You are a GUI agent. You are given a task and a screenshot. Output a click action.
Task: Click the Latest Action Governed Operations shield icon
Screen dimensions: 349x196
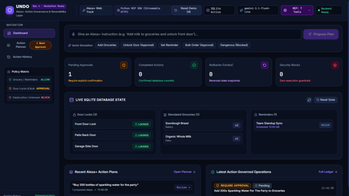pyautogui.click(x=213, y=172)
